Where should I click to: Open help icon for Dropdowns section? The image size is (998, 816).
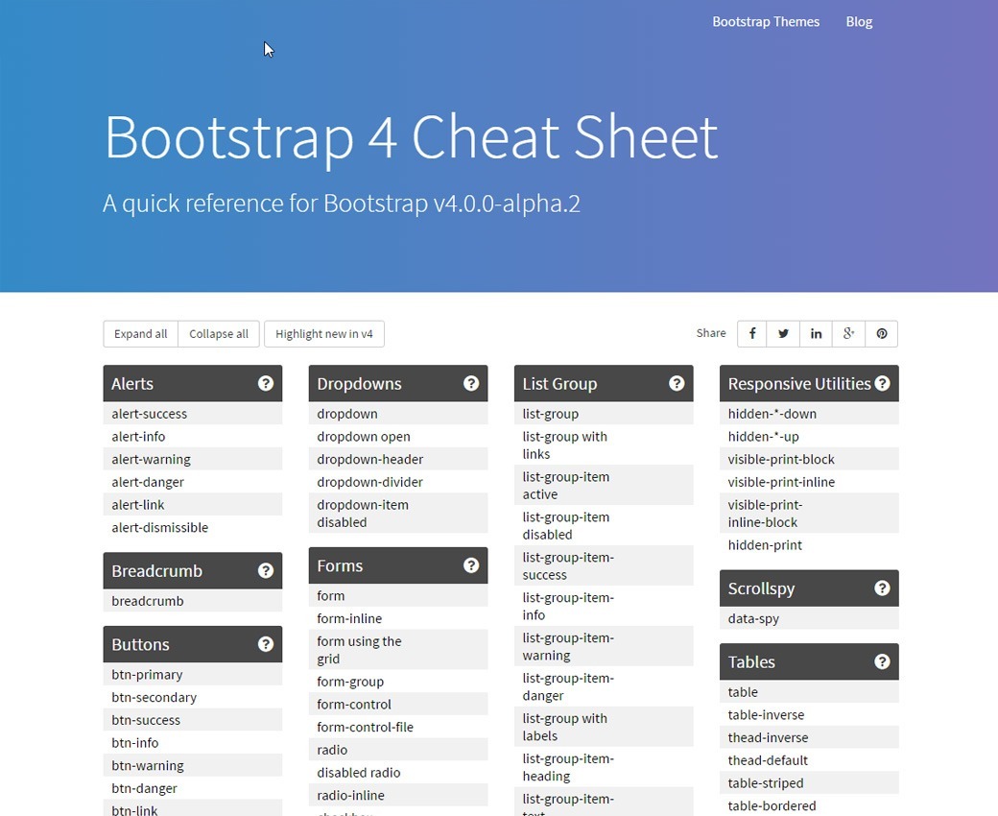(471, 384)
